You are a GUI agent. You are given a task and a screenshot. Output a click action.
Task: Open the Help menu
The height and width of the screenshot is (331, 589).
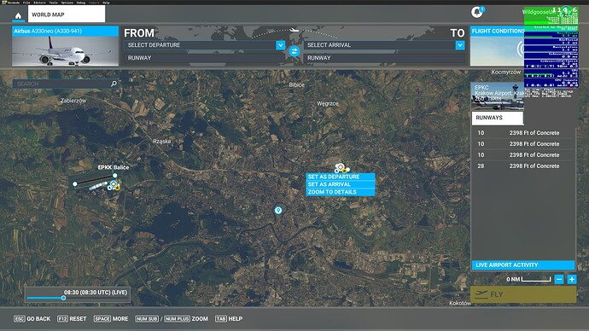click(107, 3)
